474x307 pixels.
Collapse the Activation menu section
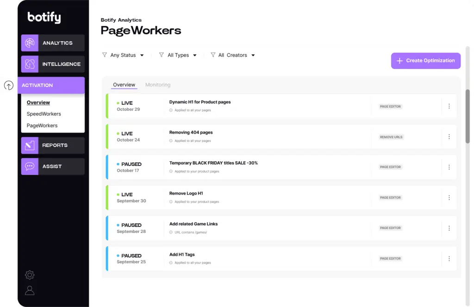point(51,86)
